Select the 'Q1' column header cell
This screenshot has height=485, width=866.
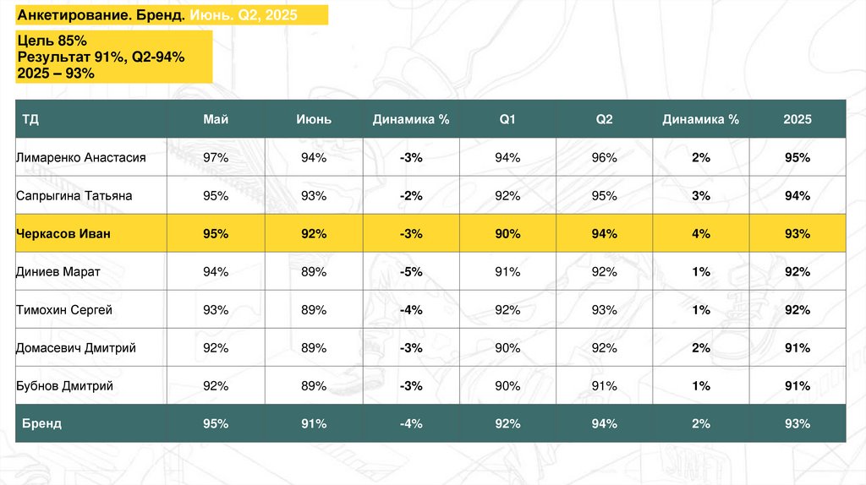[x=507, y=119]
